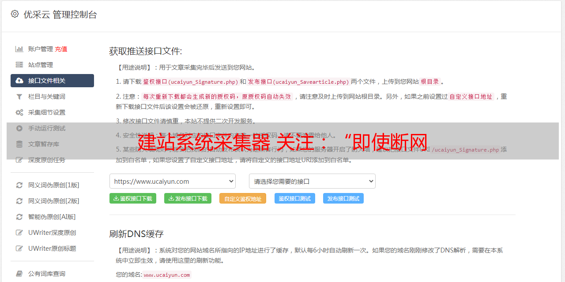The height and width of the screenshot is (282, 565).
Task: Click the refresh icon for 同义词伪原创[1版]
Action: pos(19,185)
